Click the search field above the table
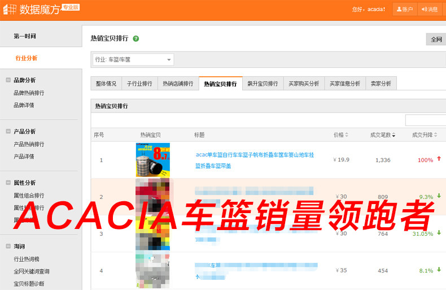Screen dimensions: 446x290 pyautogui.click(x=426, y=120)
